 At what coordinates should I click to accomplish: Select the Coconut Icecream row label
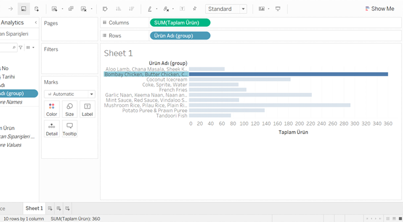coord(167,79)
